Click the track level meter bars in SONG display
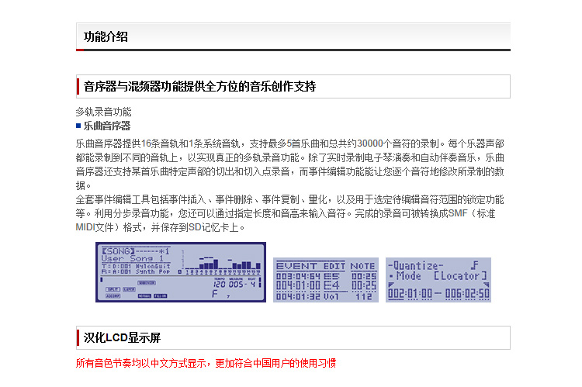This screenshot has height=387, width=582. 223,263
